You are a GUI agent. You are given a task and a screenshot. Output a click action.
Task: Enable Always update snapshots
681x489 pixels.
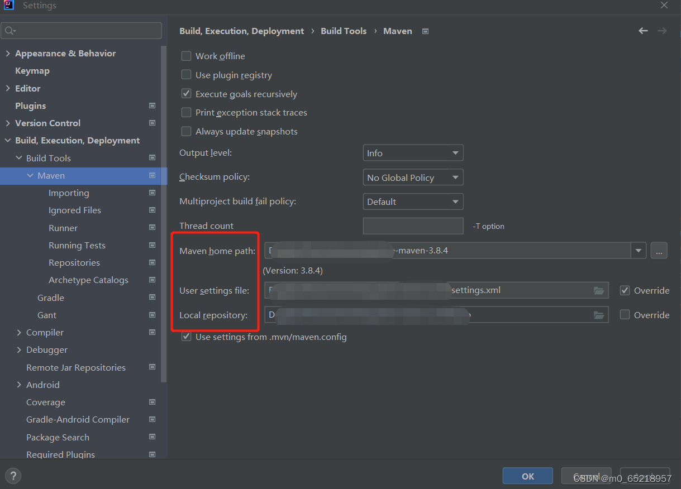tap(187, 132)
